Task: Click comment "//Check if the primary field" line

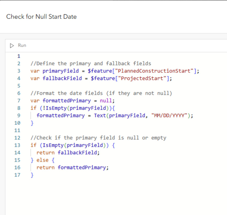Action: (98, 138)
